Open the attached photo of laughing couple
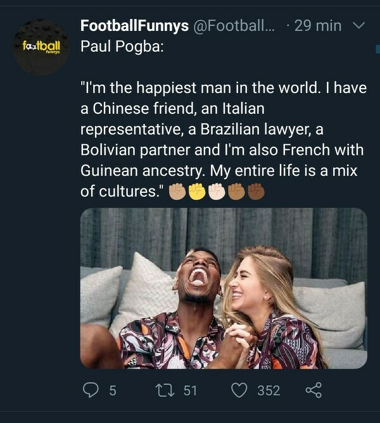 (x=224, y=288)
